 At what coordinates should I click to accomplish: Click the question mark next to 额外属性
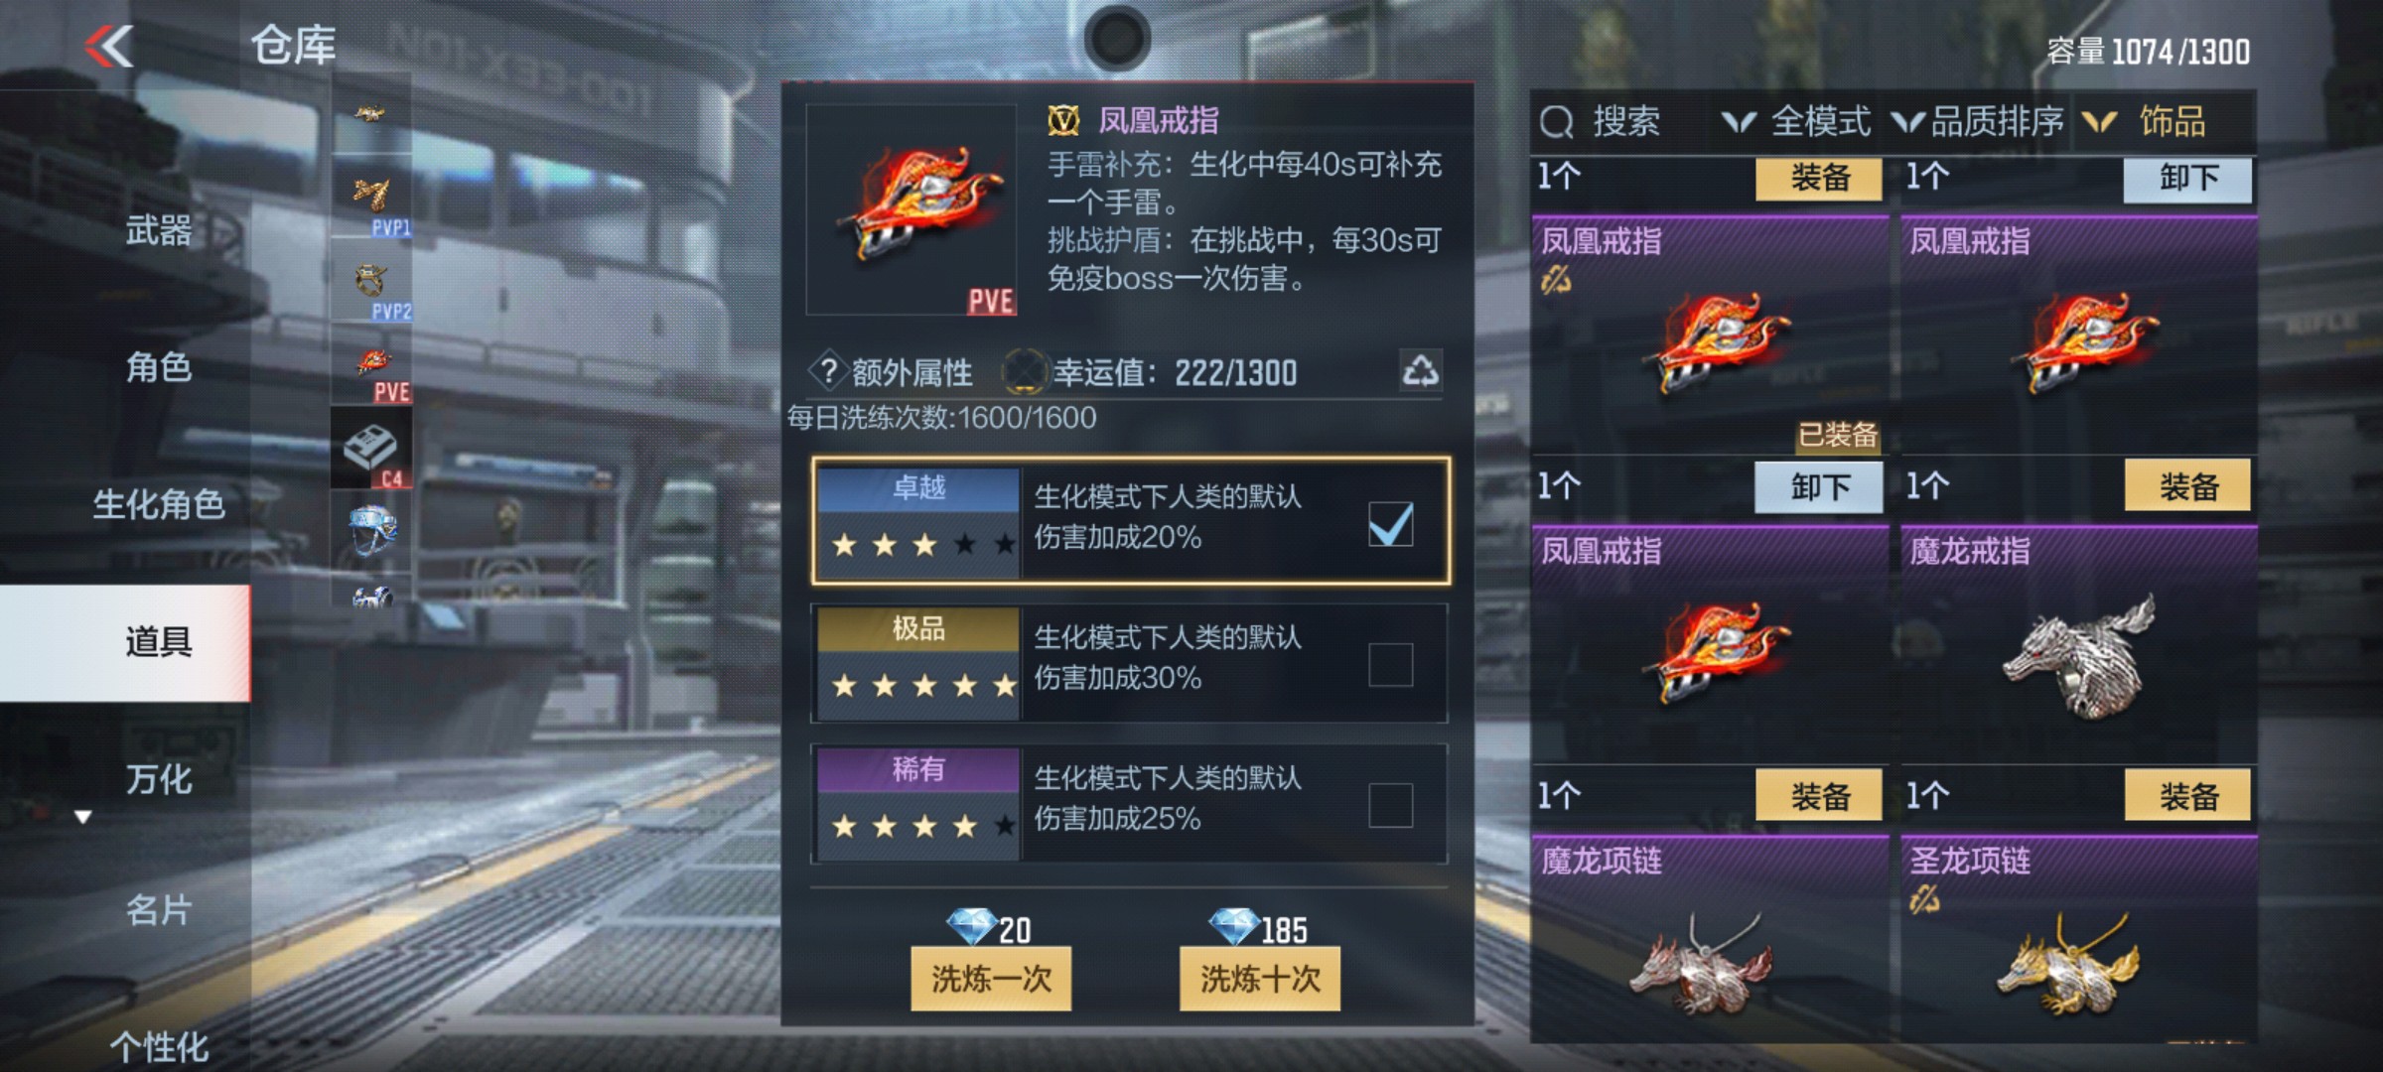(827, 371)
